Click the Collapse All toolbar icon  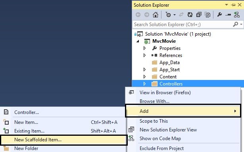pyautogui.click(x=199, y=15)
